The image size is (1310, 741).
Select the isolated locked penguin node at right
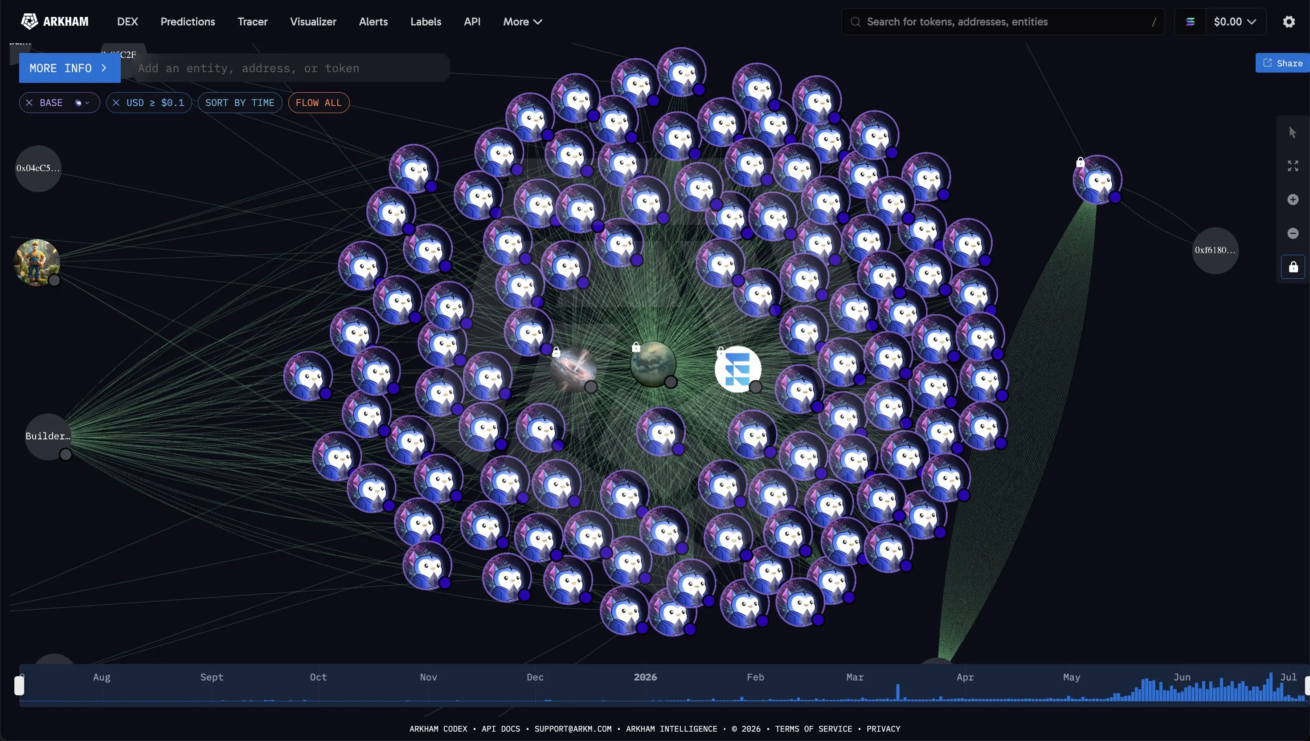pos(1097,179)
